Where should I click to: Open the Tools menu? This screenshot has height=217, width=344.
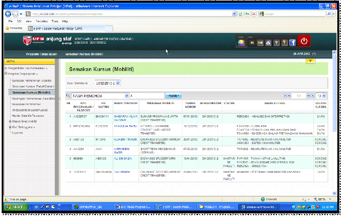click(55, 21)
